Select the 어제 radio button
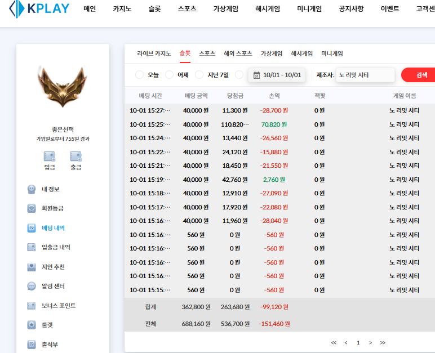The image size is (435, 353). 170,75
